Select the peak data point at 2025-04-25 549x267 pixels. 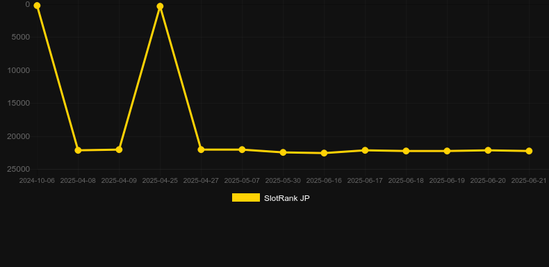tap(160, 6)
